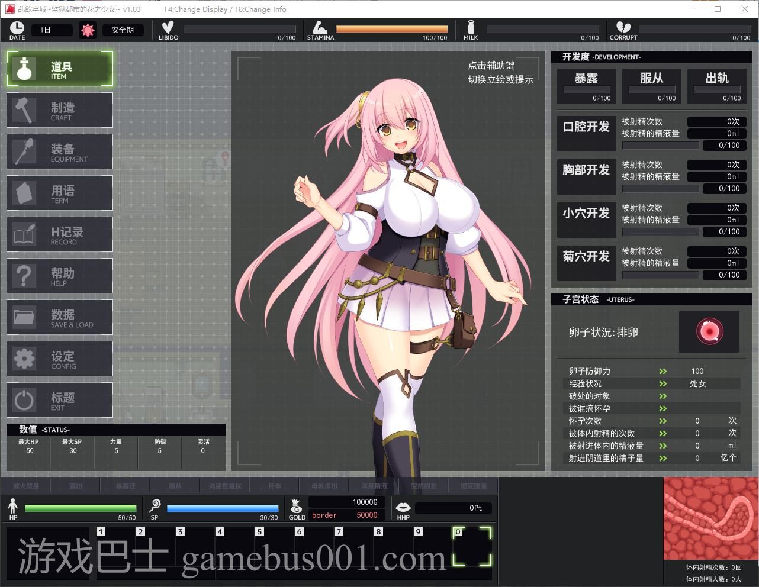
Task: Click the 暴露 development box
Action: tap(587, 86)
